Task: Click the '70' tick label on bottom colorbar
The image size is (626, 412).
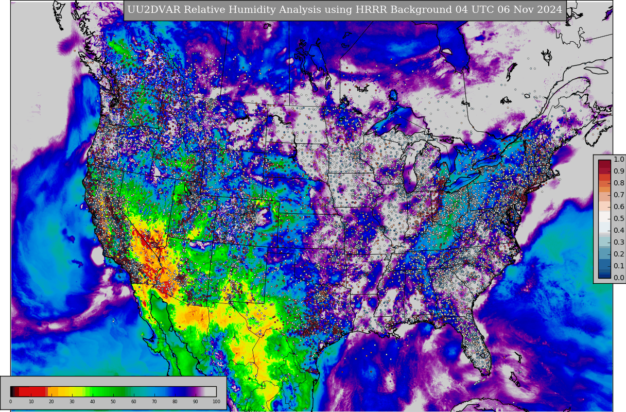Action: coord(154,401)
